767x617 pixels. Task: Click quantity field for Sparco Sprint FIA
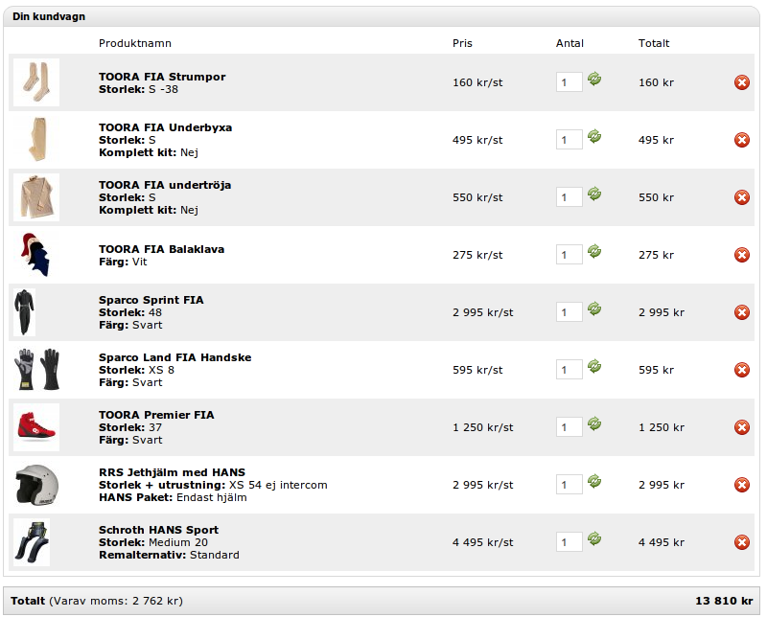tap(569, 312)
